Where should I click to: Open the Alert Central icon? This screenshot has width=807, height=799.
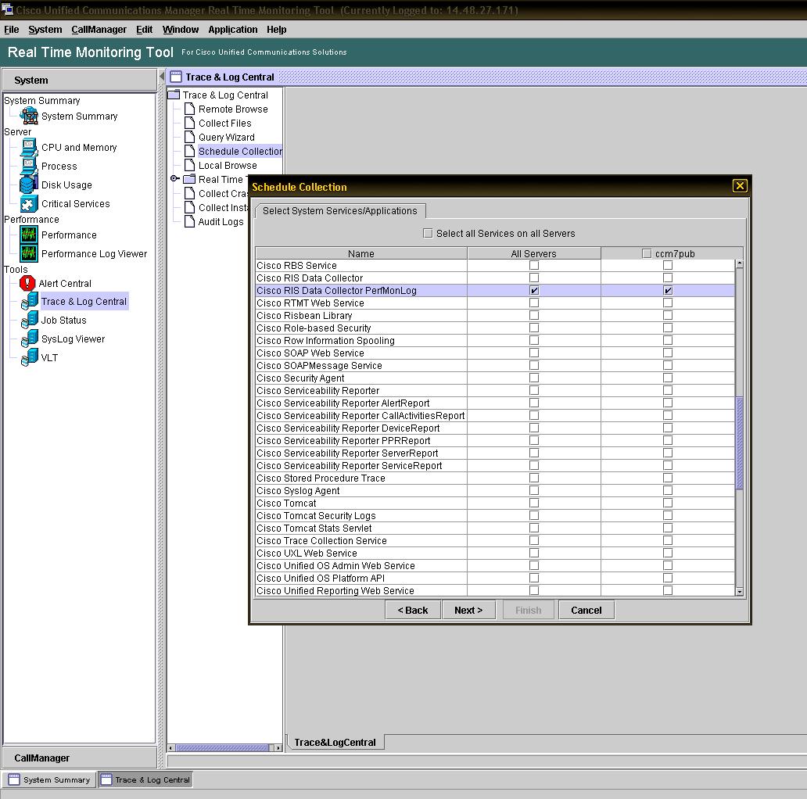pyautogui.click(x=27, y=283)
